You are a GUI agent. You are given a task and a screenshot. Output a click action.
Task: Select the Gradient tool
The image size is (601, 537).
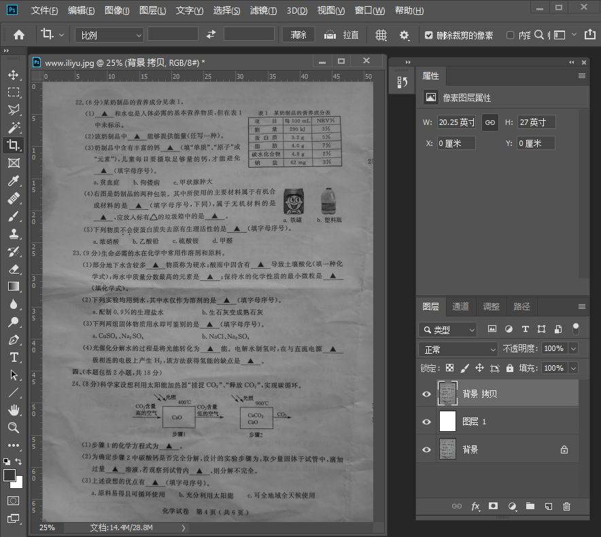(x=14, y=286)
